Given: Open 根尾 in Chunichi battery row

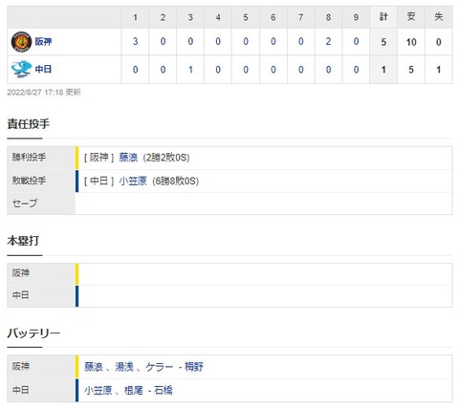Looking at the screenshot, I should click(x=134, y=390).
